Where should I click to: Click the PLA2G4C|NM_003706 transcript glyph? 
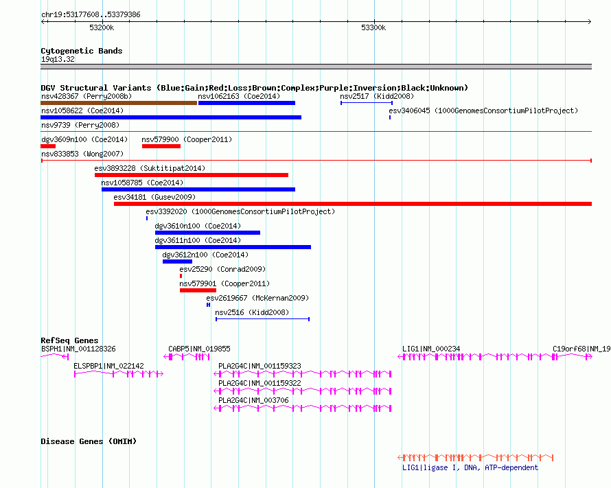tap(302, 408)
